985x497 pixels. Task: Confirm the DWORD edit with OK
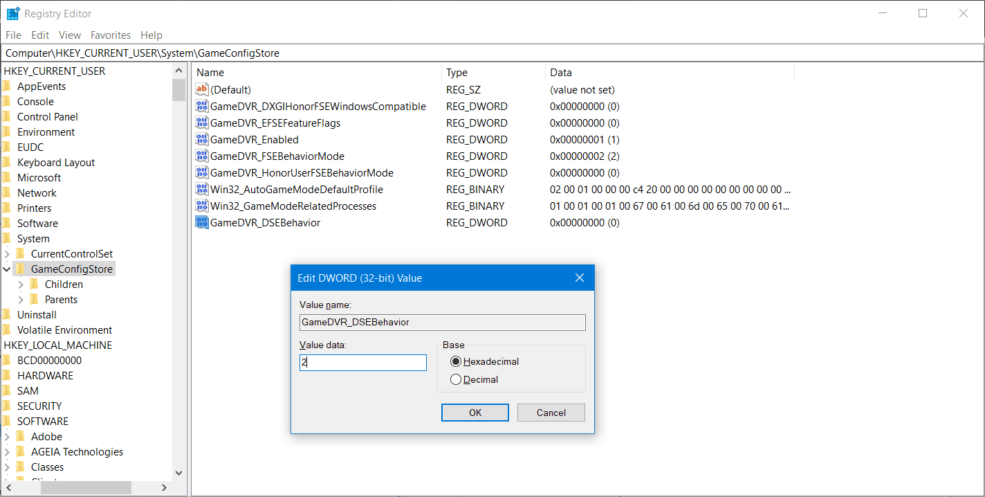(475, 413)
